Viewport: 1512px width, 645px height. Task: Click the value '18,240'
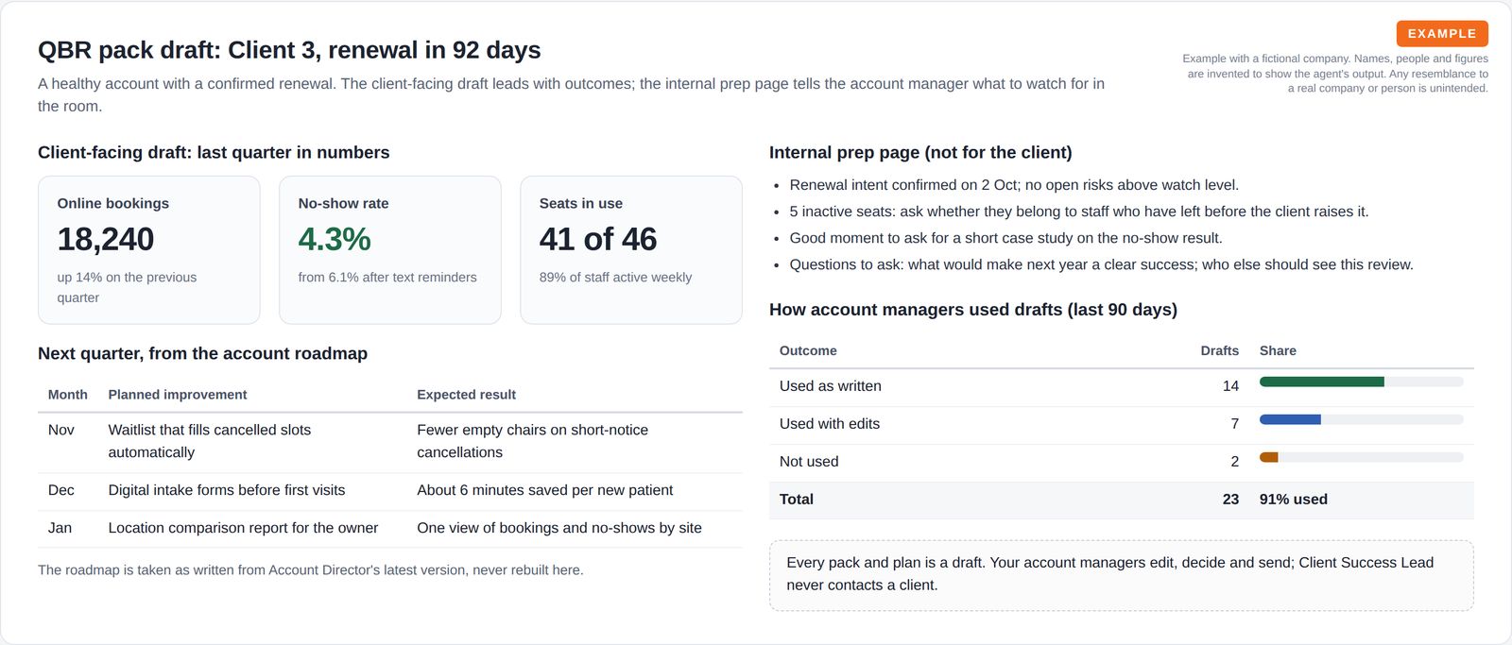(106, 239)
